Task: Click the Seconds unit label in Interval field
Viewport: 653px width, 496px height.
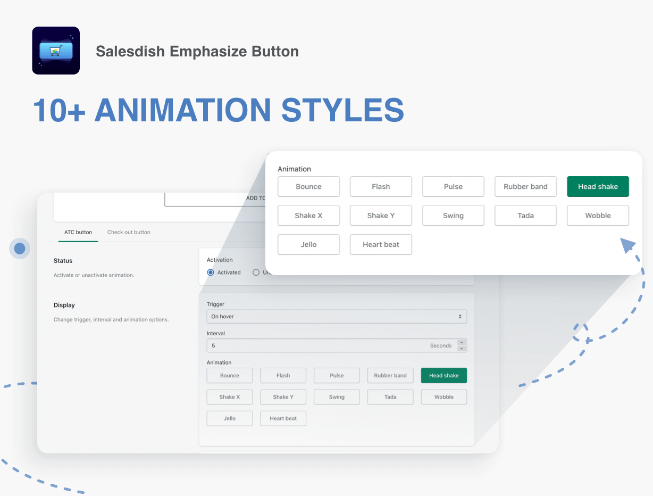Action: [x=441, y=346]
